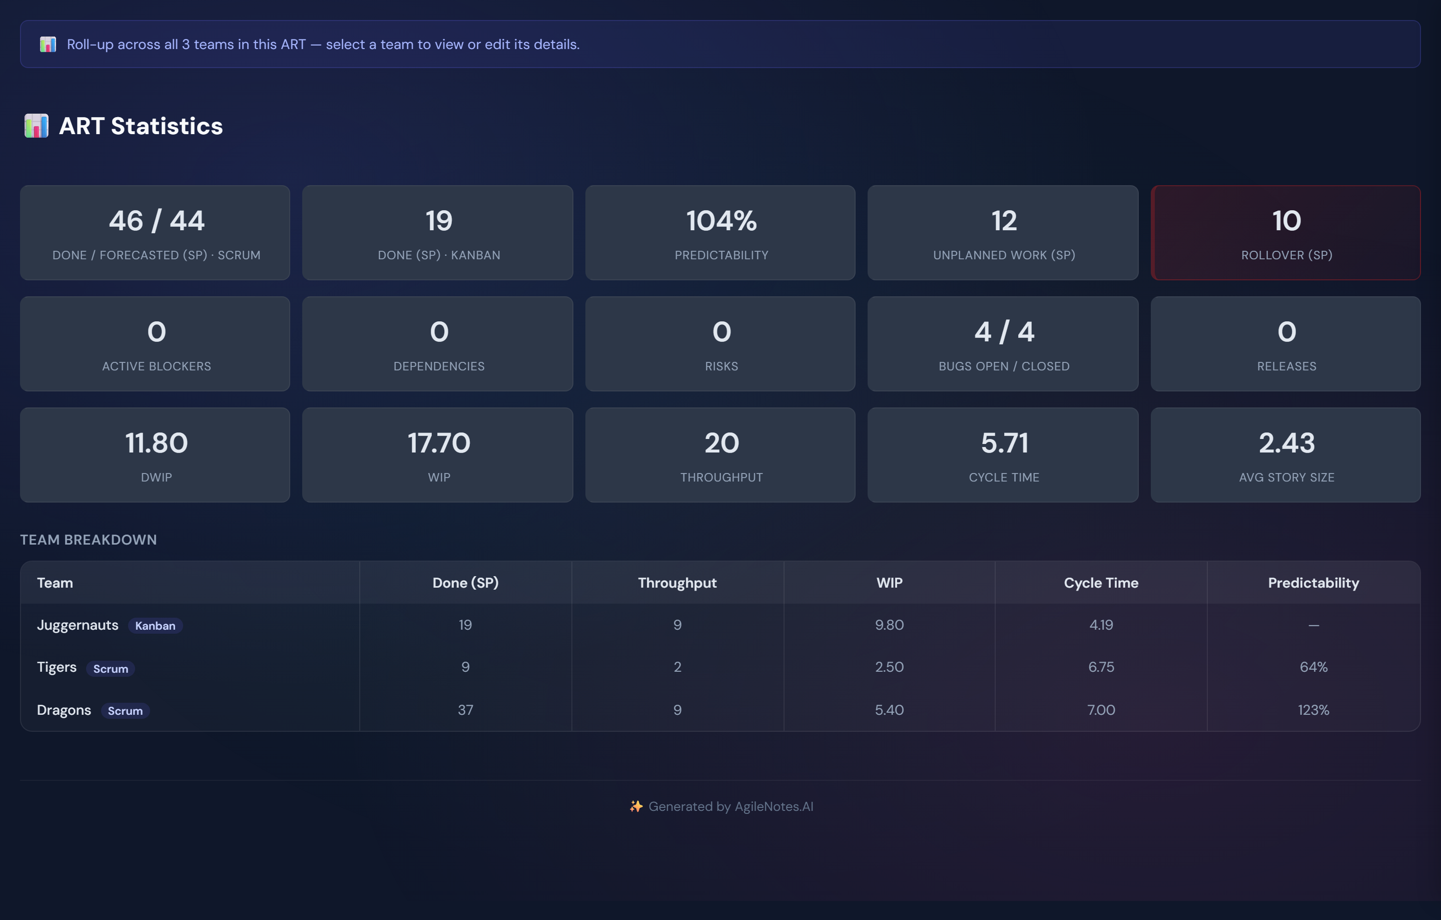Click the Dragons Done value 37
Viewport: 1441px width, 920px height.
(465, 710)
